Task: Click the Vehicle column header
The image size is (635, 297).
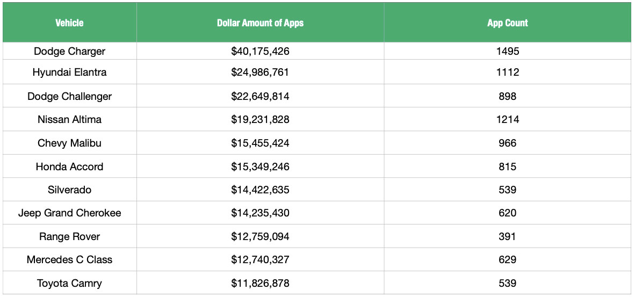Action: click(69, 23)
